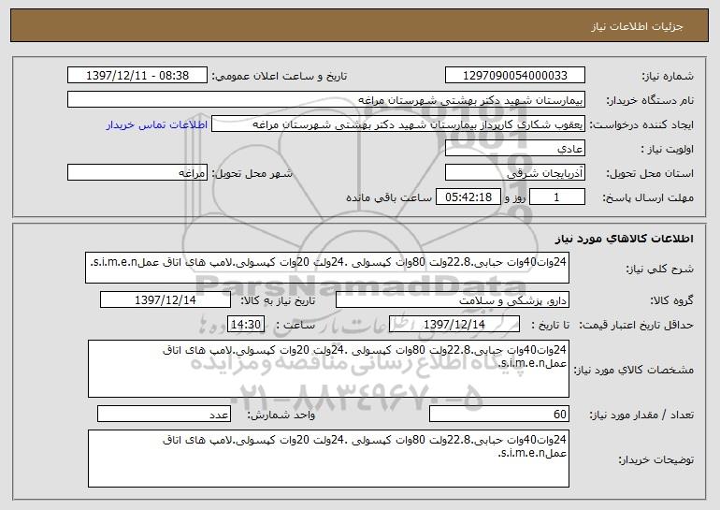Click the remaining days field showing 1
This screenshot has width=720, height=510.
557,197
